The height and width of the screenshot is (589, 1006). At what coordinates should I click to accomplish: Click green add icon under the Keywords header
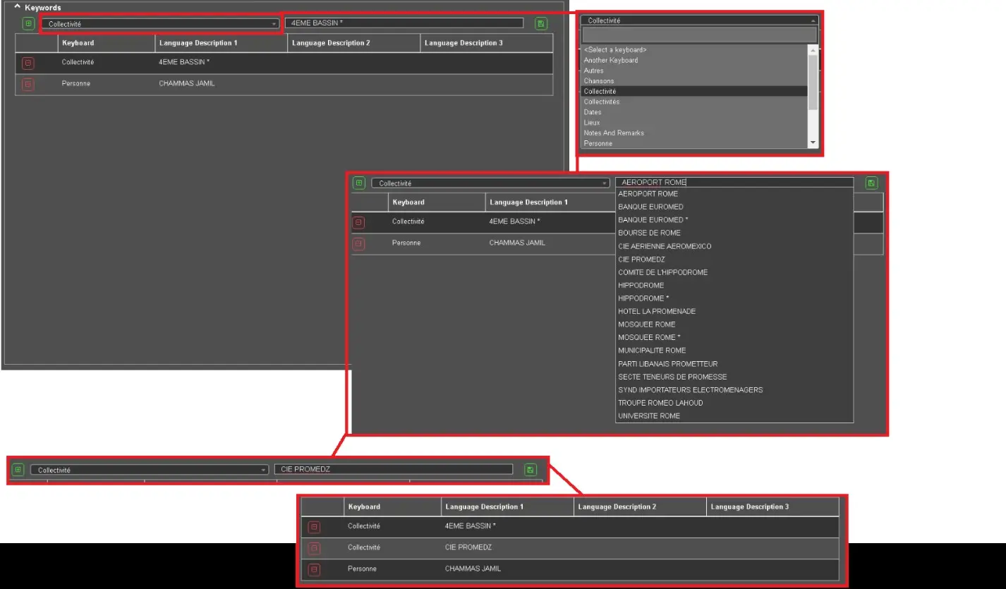[x=28, y=24]
